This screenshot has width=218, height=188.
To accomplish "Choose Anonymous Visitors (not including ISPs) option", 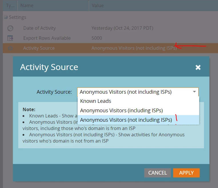I will [138, 120].
